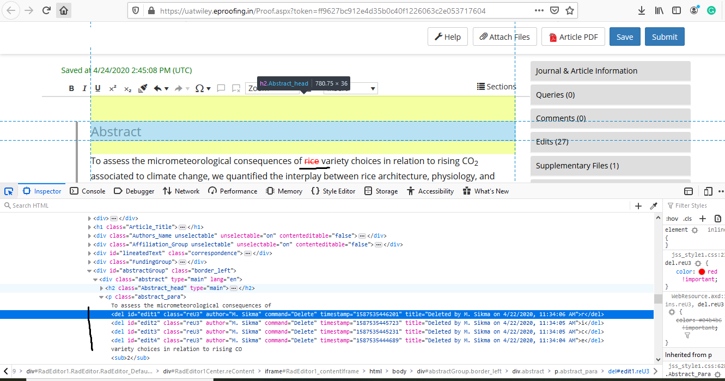Click the browser Forward arrow
725x381 pixels.
[29, 10]
